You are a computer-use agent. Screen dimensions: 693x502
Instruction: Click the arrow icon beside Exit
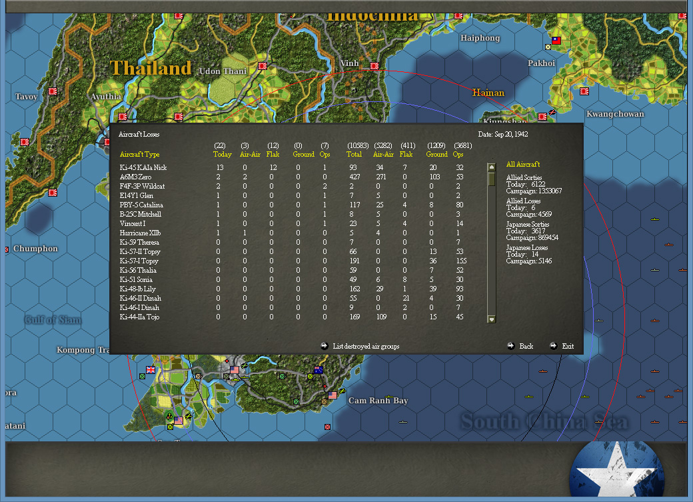[x=553, y=346]
